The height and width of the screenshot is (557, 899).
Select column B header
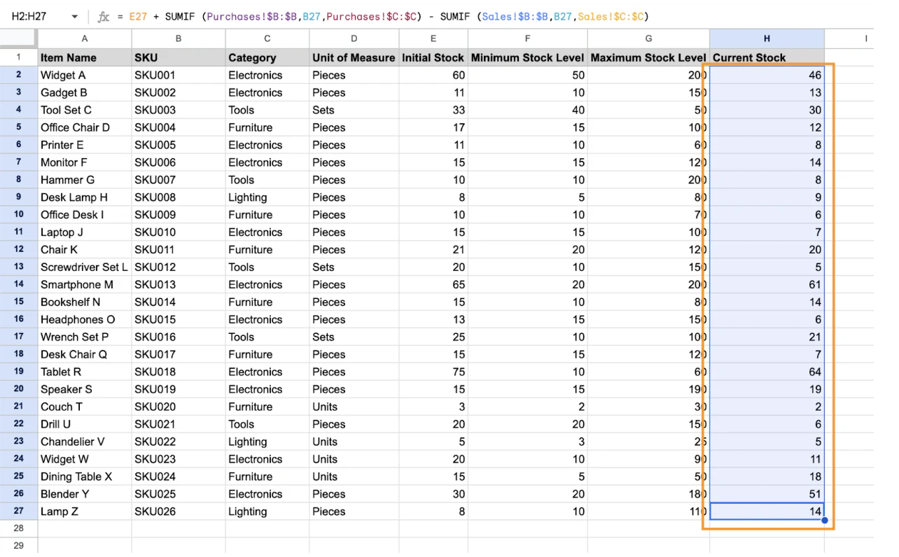click(179, 38)
